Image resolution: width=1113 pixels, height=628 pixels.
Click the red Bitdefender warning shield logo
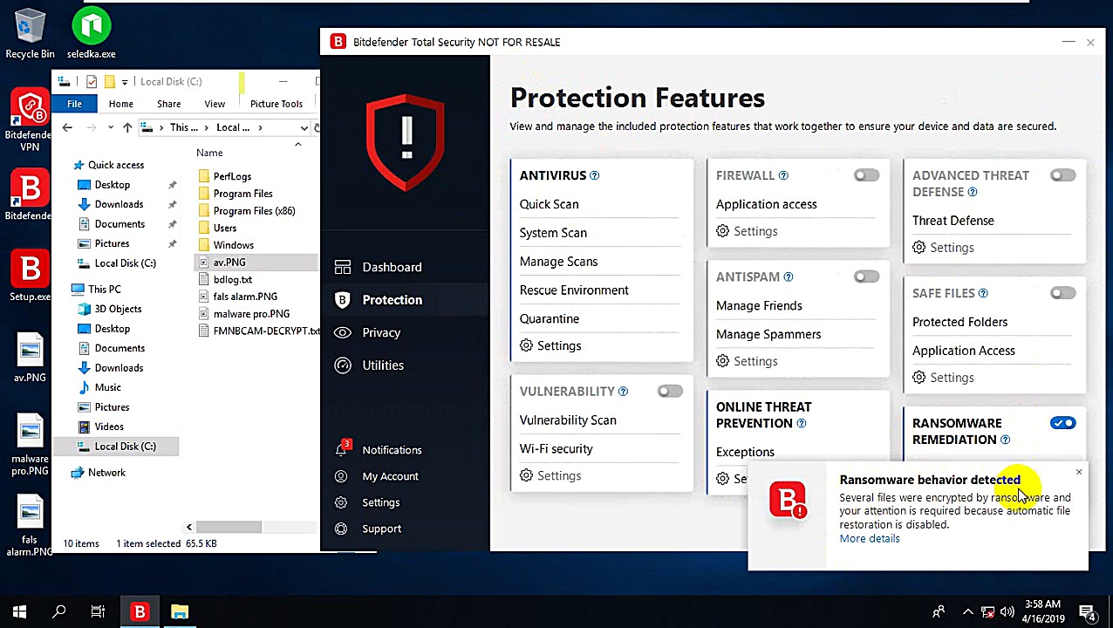(406, 142)
